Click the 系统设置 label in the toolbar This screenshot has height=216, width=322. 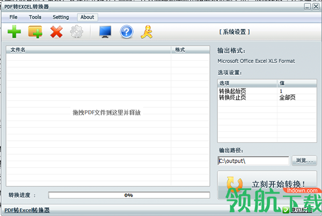[x=235, y=32]
